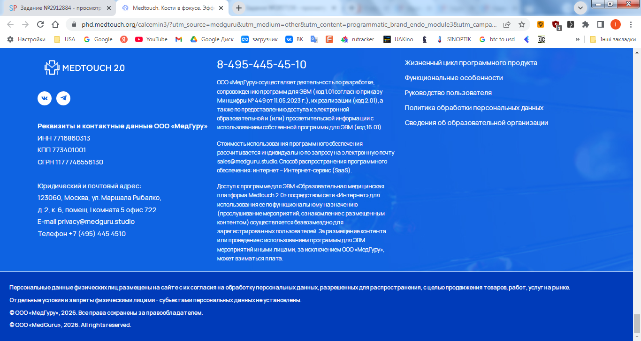This screenshot has width=641, height=341.
Task: Click the sales@medguru.studio email address
Action: coord(247,162)
